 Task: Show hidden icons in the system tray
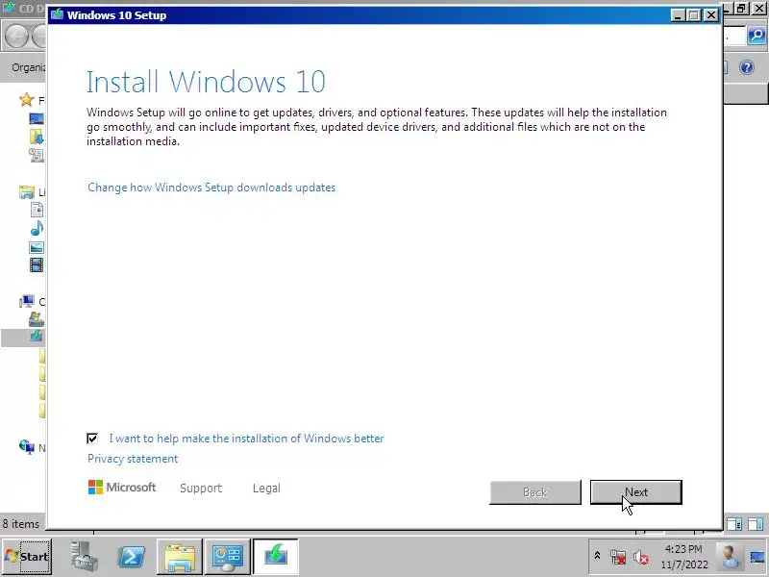(x=597, y=556)
